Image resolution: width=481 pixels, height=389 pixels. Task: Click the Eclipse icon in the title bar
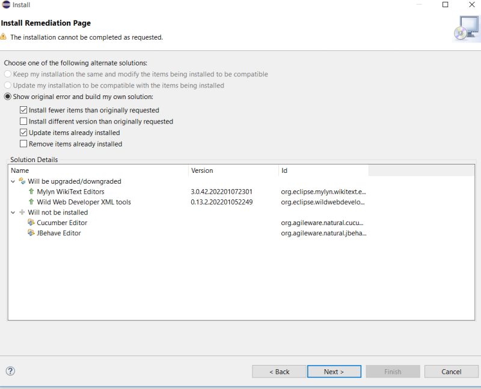tap(5, 5)
